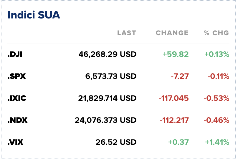Click the -7.27 change figure
Screen dimensions: 238x160
180,76
